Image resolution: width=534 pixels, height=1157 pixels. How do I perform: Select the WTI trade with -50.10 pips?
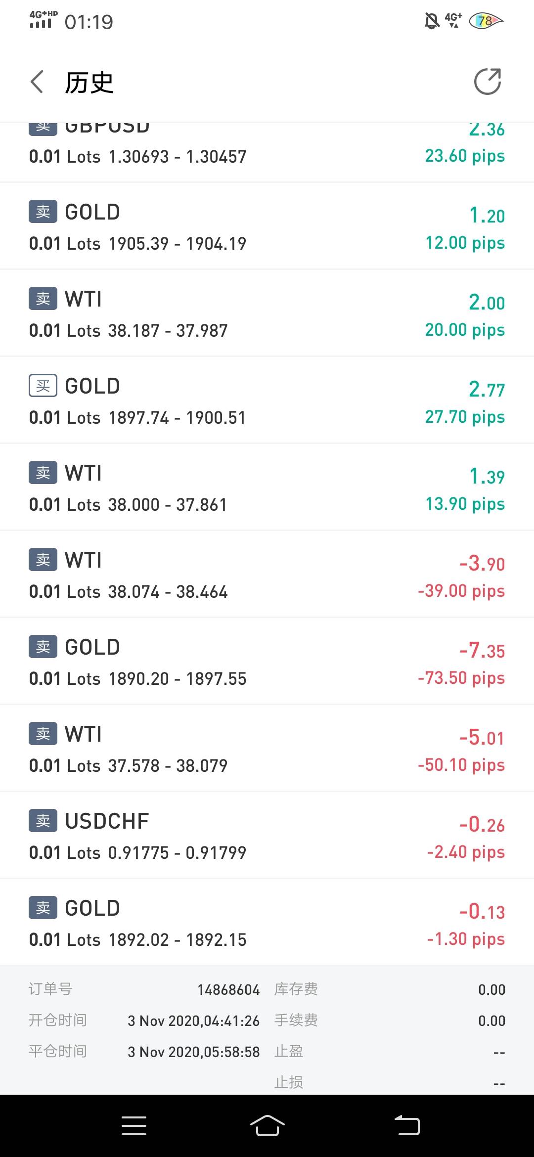pyautogui.click(x=267, y=749)
